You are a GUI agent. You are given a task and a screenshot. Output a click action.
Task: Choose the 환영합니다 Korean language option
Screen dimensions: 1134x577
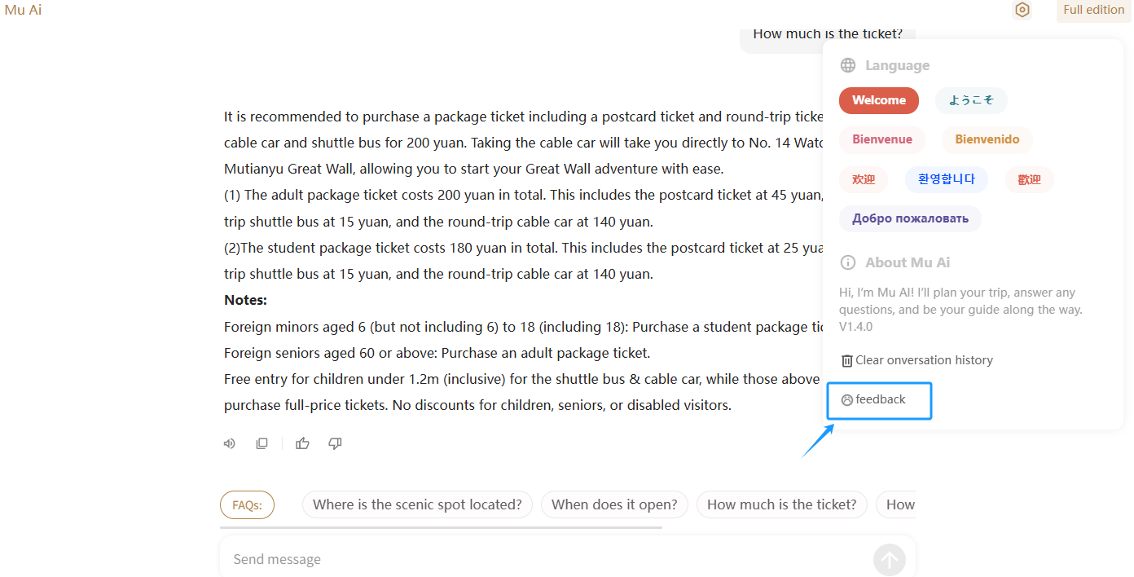(947, 179)
